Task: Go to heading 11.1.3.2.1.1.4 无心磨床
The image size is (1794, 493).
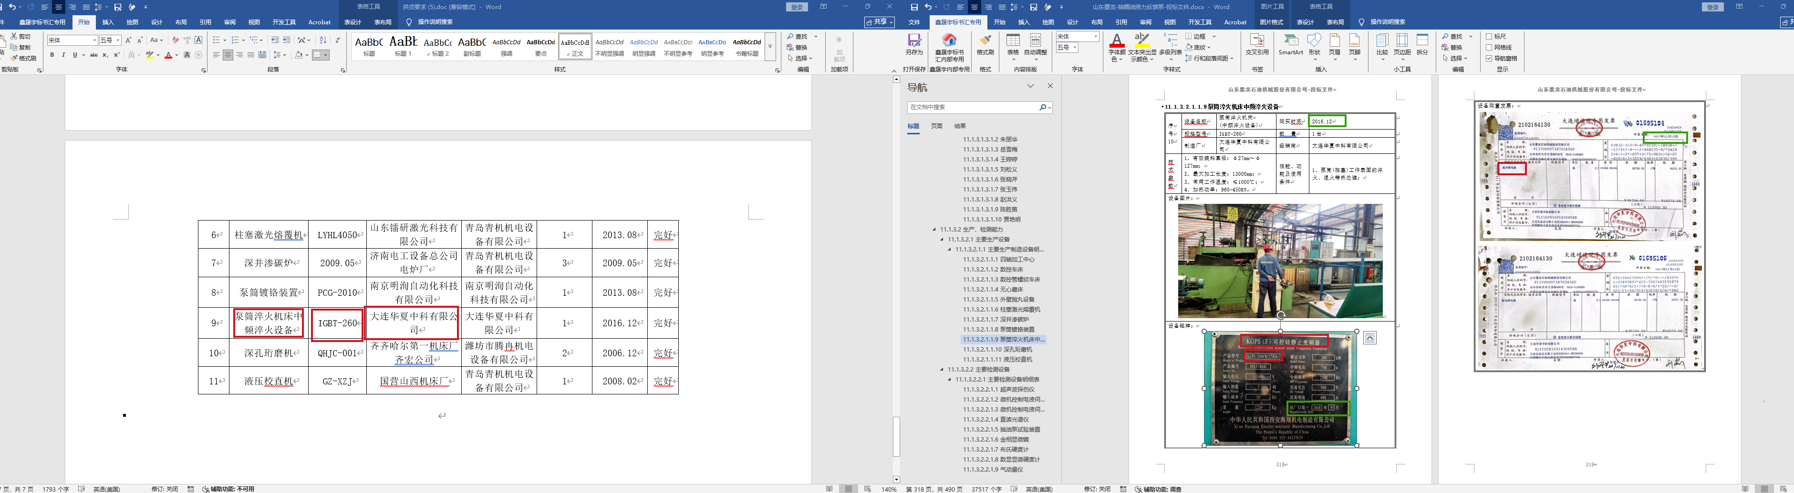Action: click(993, 289)
